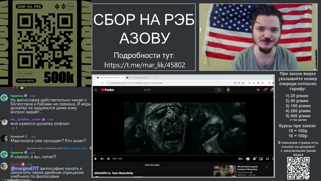Open extensions puzzle icon
Image resolution: width=321 pixels, height=181 pixels.
(263, 83)
